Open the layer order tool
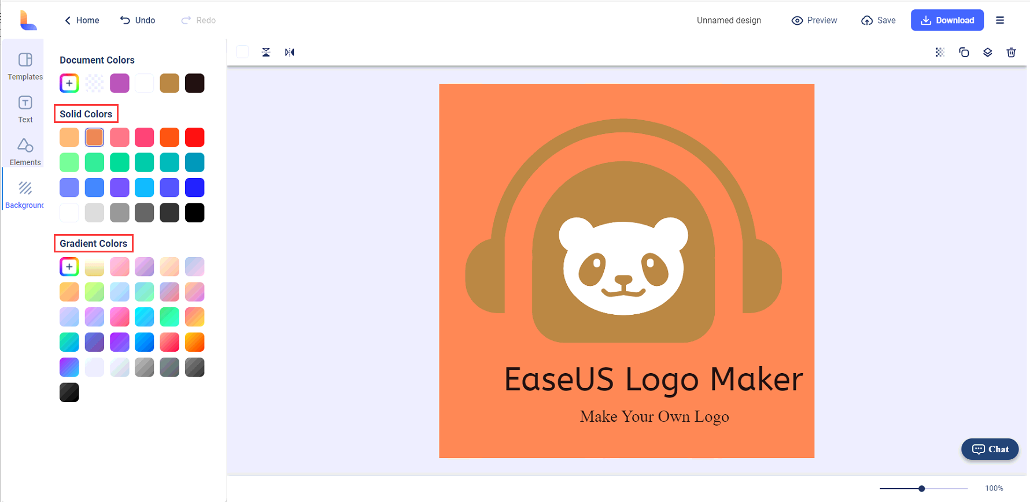This screenshot has height=502, width=1030. (987, 52)
